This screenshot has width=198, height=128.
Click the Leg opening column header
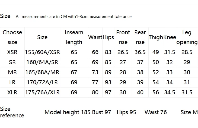click(187, 38)
